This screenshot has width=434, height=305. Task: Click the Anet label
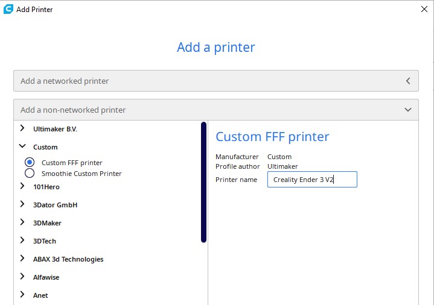pos(40,295)
